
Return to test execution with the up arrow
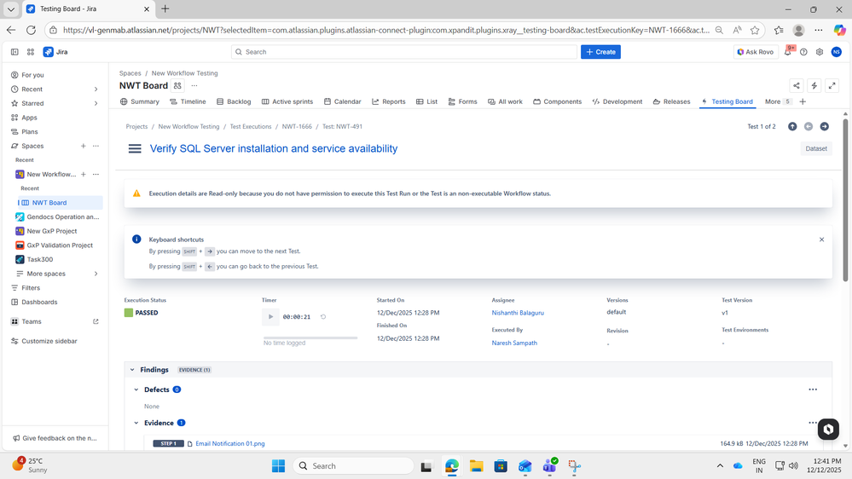tap(793, 126)
